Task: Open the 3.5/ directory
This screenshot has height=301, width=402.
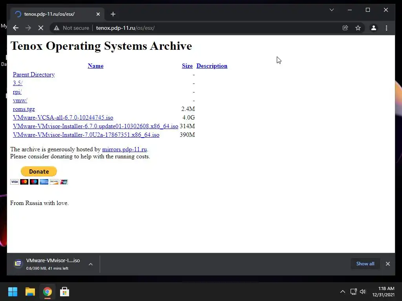Action: [18, 83]
